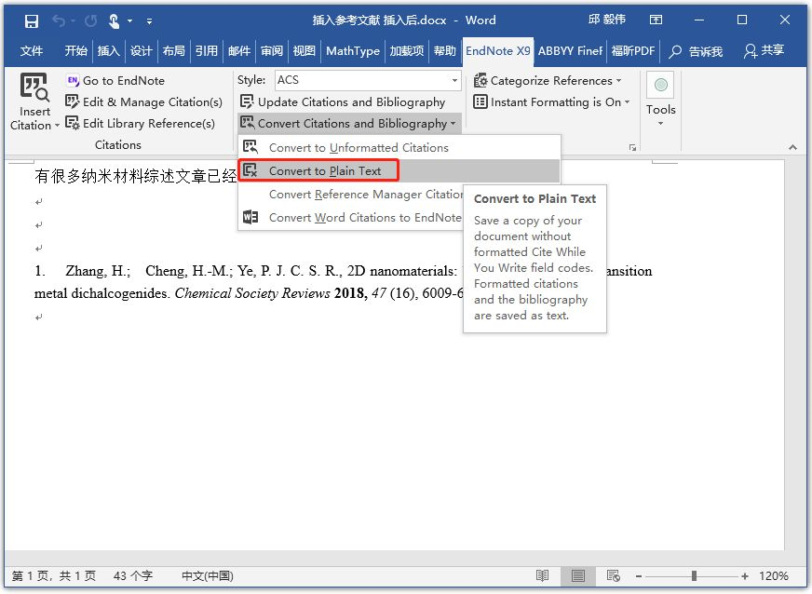Screen dimensions: 812x594
Task: Open the MathType tab
Action: coord(353,51)
